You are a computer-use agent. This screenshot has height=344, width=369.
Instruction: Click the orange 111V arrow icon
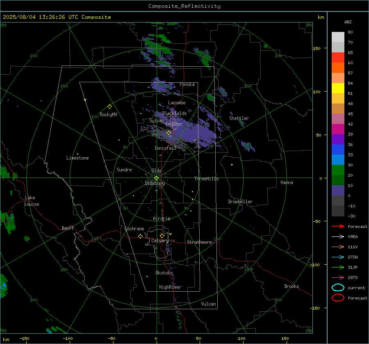338,247
